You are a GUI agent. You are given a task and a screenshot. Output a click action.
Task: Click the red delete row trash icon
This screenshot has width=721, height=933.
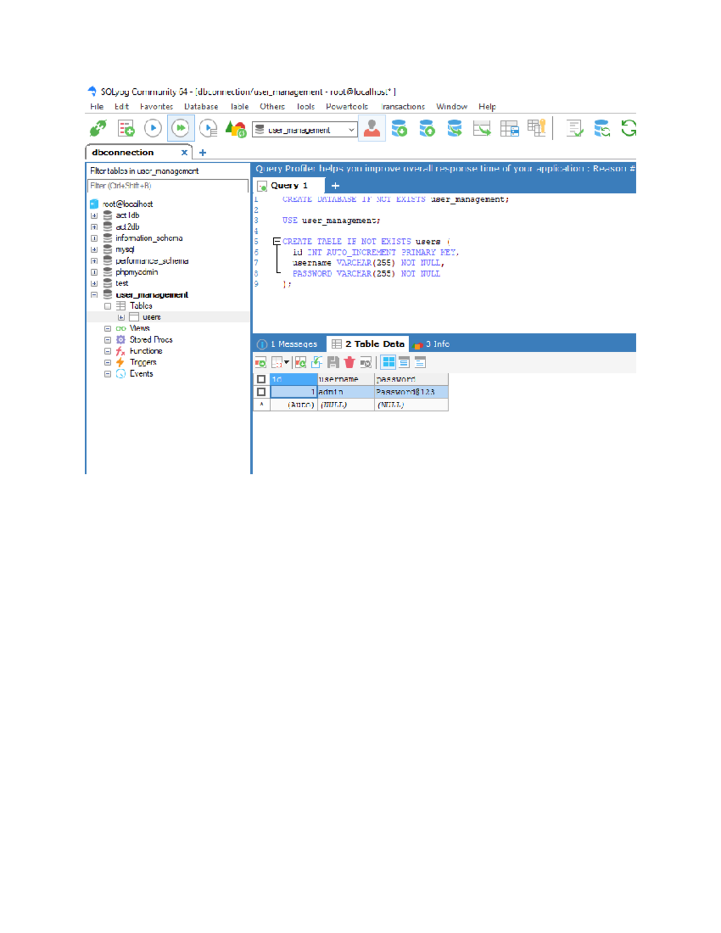[x=349, y=362]
